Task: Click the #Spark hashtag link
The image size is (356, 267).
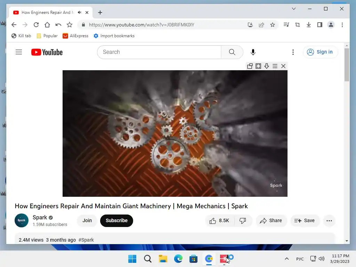Action: tap(86, 240)
